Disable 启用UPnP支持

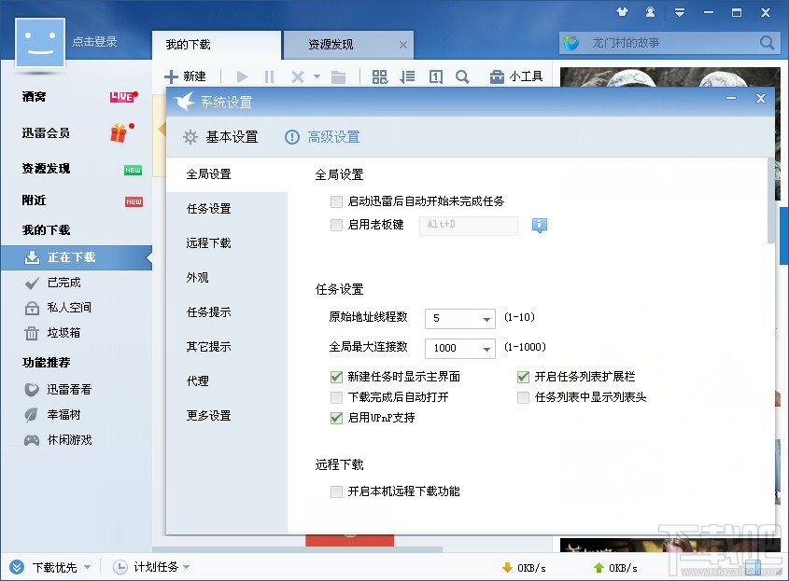[336, 419]
